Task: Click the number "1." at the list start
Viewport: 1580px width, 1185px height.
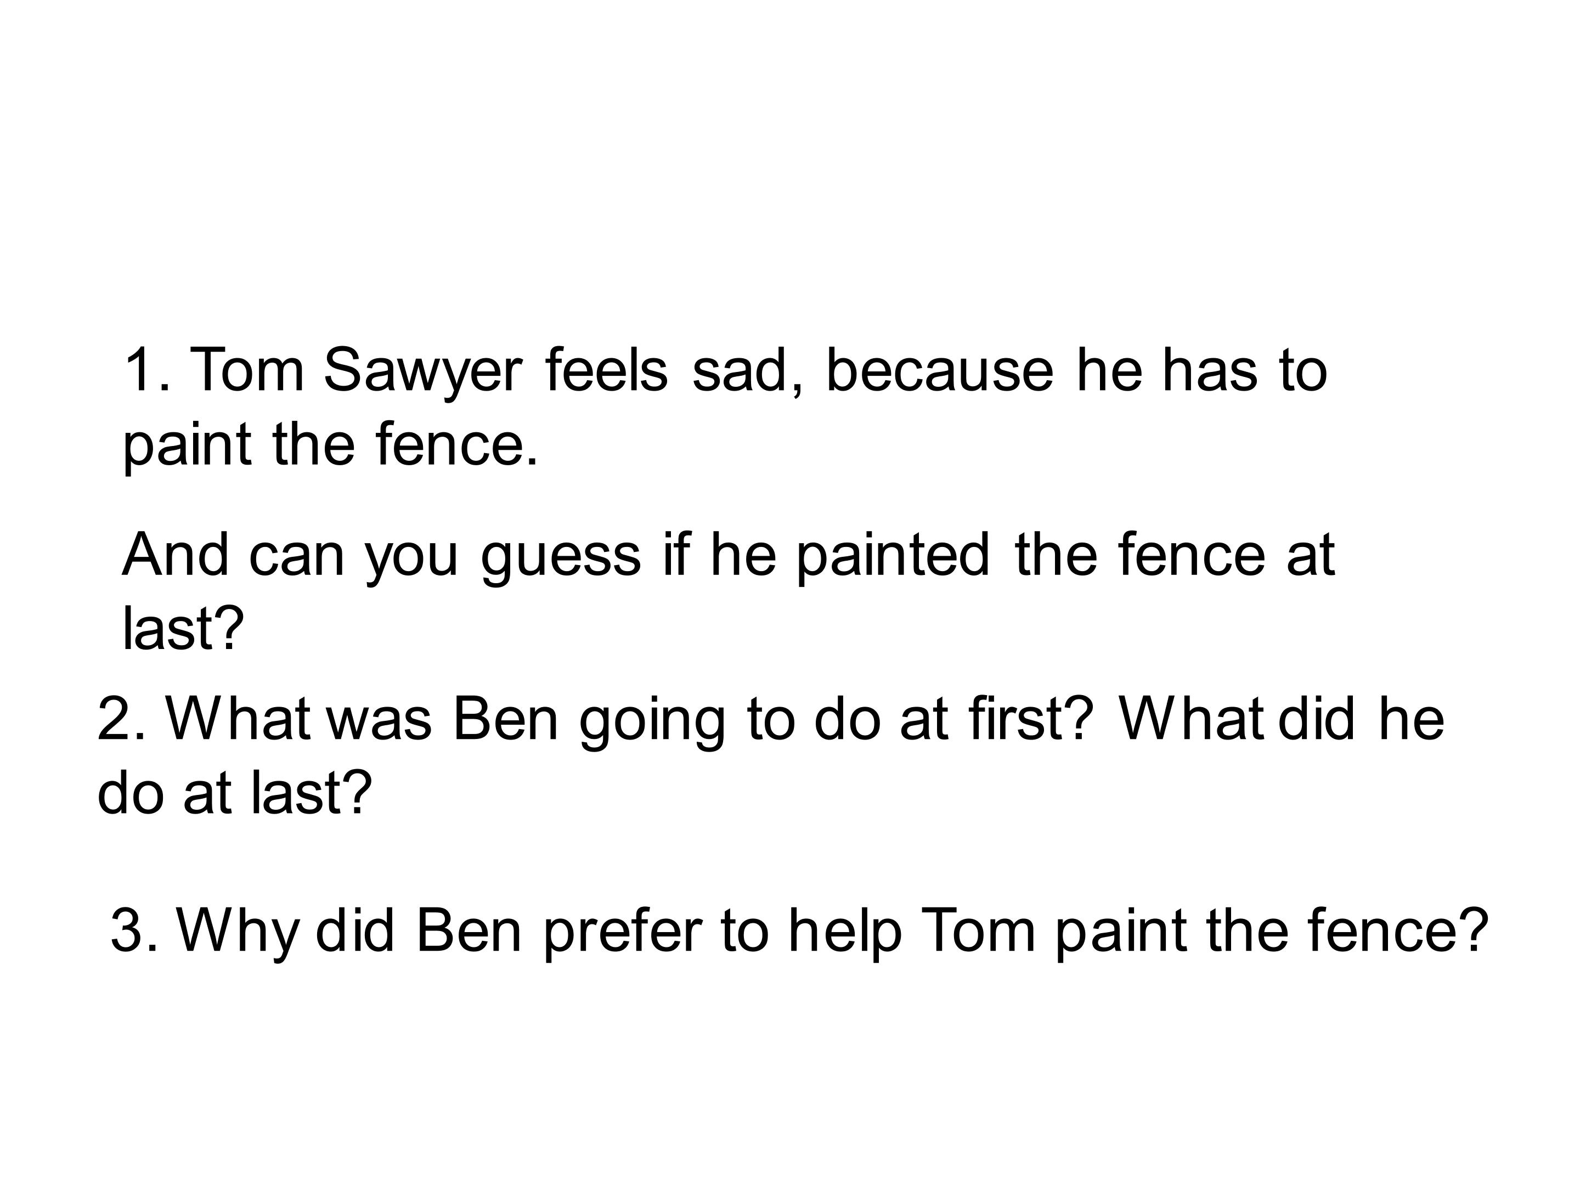Action: (147, 371)
